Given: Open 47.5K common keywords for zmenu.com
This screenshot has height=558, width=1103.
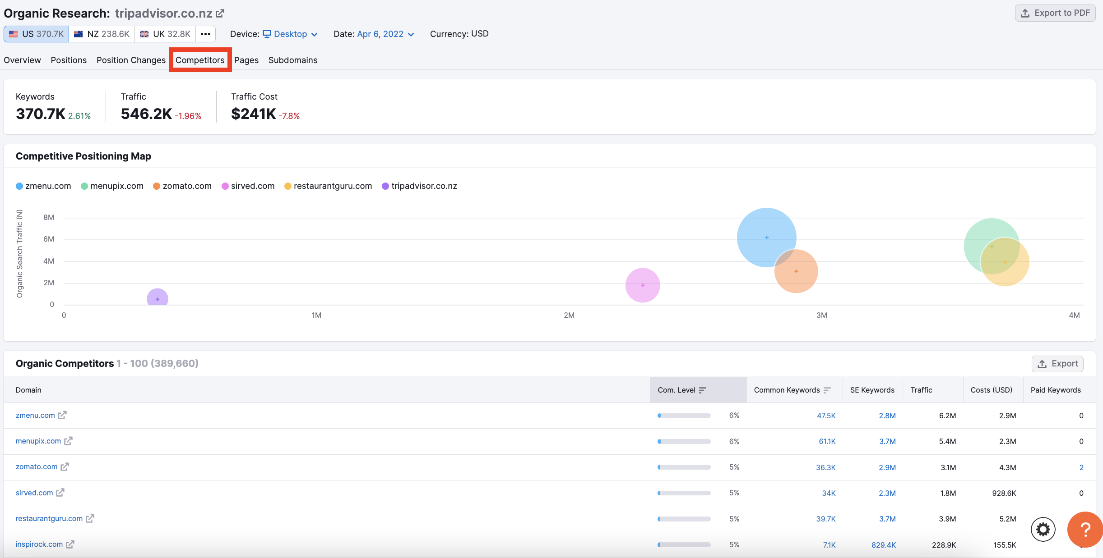Looking at the screenshot, I should (826, 416).
